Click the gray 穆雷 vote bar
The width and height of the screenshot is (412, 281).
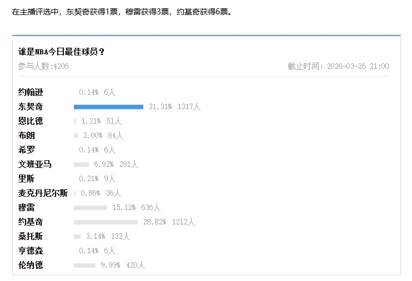pos(91,207)
